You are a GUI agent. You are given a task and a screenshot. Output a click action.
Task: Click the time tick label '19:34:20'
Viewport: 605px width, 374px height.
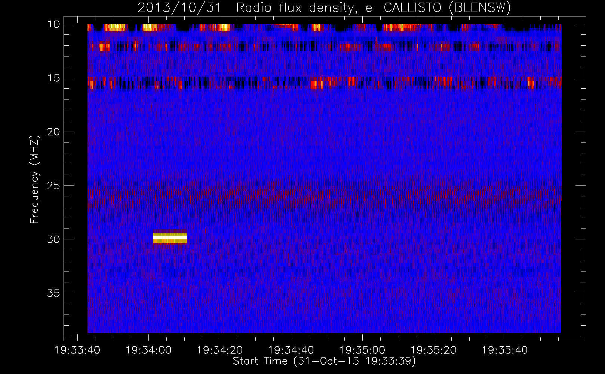[x=220, y=350]
